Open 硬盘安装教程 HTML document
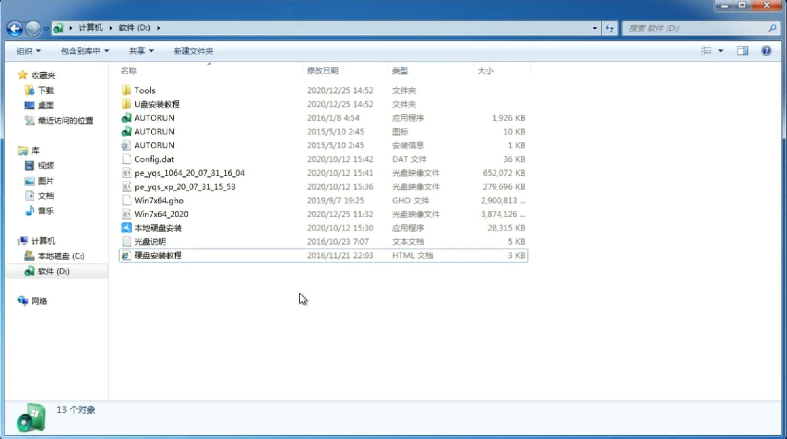Image resolution: width=787 pixels, height=439 pixels. tap(158, 255)
